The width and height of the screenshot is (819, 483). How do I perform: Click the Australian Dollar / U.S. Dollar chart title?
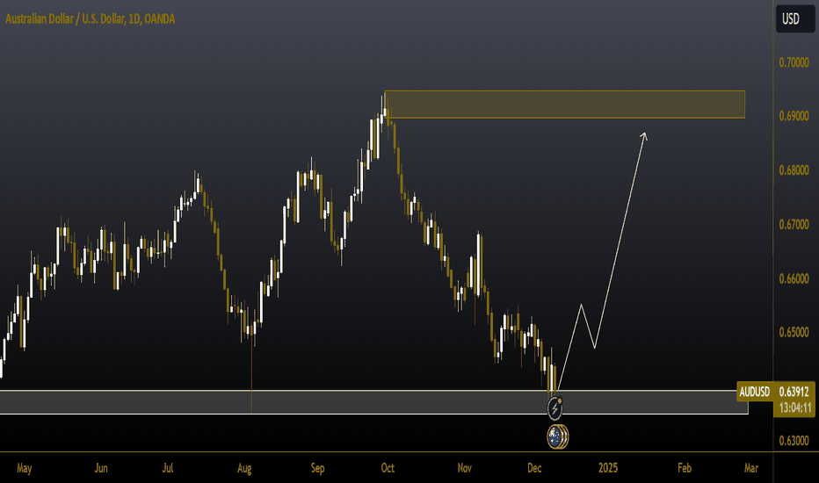tap(90, 18)
